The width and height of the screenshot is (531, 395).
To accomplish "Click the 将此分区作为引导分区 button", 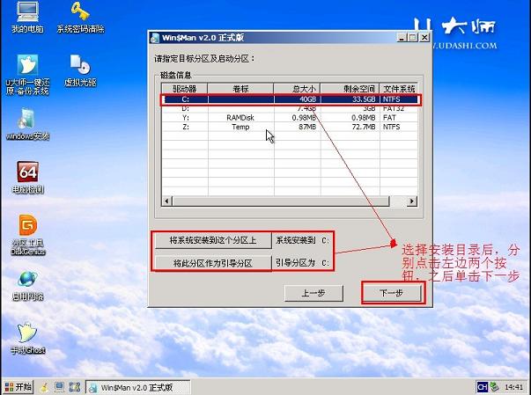I will pyautogui.click(x=213, y=263).
